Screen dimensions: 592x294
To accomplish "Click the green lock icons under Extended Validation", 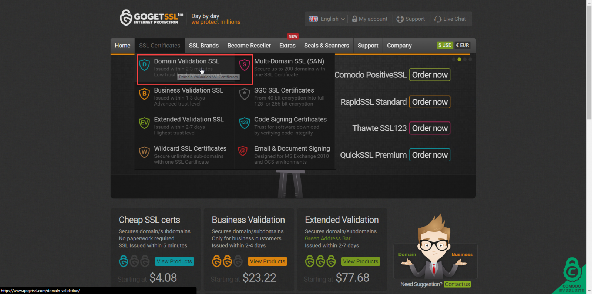I will point(320,261).
